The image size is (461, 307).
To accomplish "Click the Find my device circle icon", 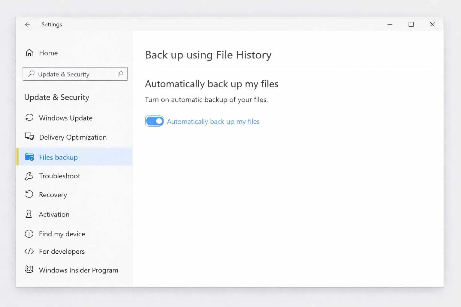I will [29, 234].
